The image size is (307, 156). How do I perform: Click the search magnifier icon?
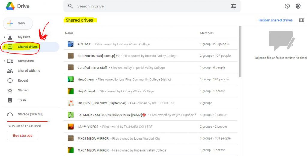70,6
